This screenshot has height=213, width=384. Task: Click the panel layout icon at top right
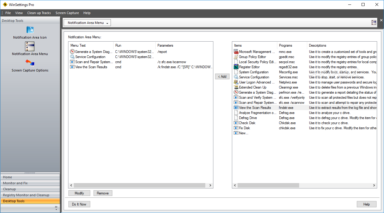(374, 22)
